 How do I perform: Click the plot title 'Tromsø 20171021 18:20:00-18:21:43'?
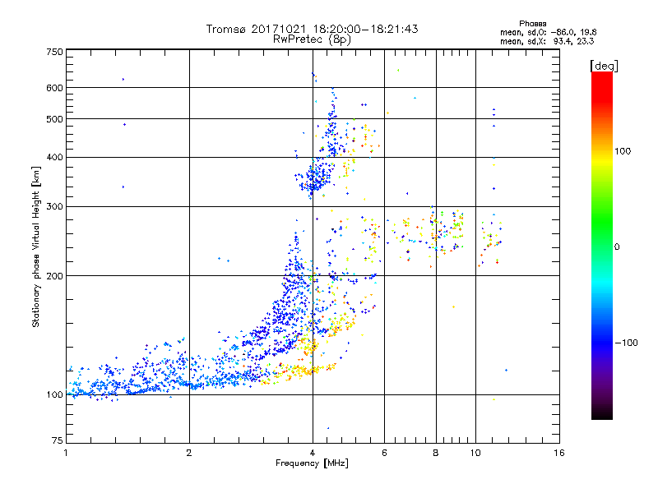pos(312,29)
